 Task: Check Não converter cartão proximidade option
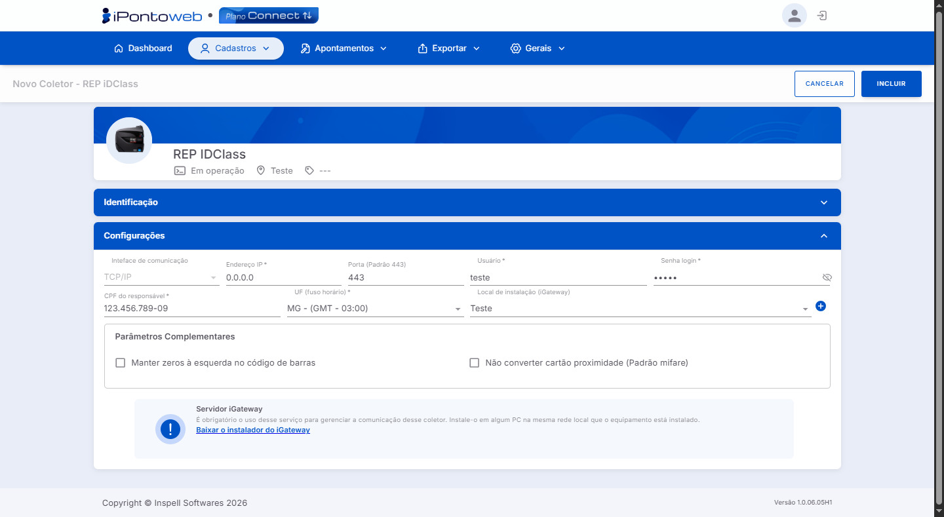click(x=475, y=362)
